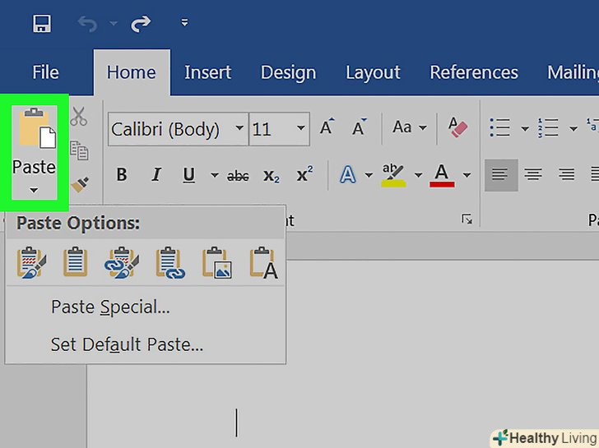The width and height of the screenshot is (599, 448).
Task: Click Set Default Paste... option
Action: click(127, 344)
